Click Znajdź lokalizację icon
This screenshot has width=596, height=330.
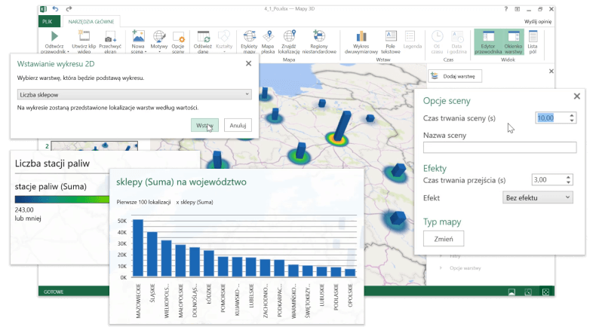[x=289, y=36]
